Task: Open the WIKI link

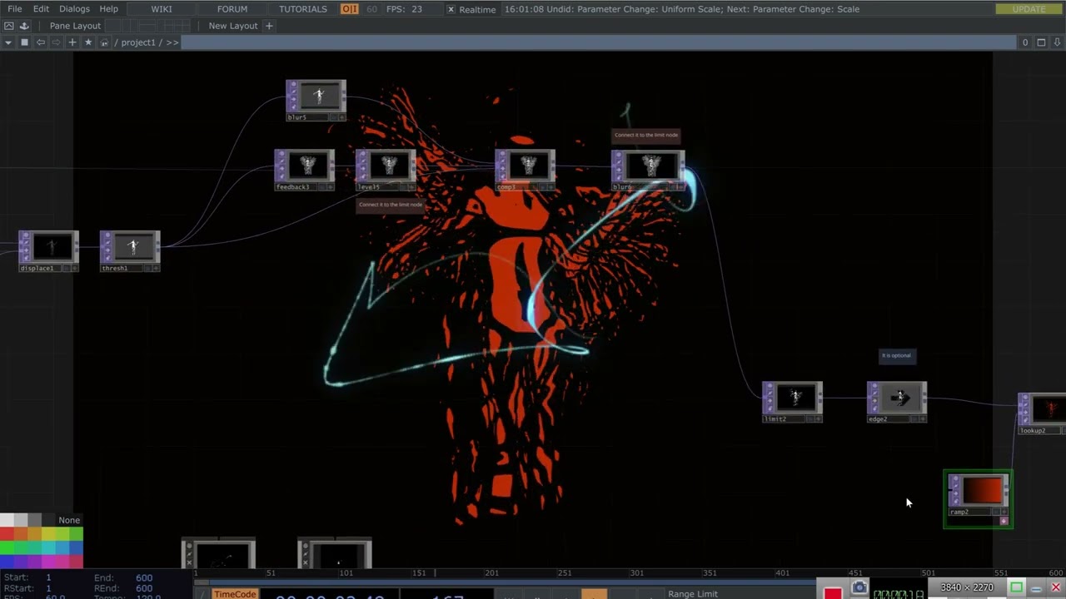Action: coord(162,9)
